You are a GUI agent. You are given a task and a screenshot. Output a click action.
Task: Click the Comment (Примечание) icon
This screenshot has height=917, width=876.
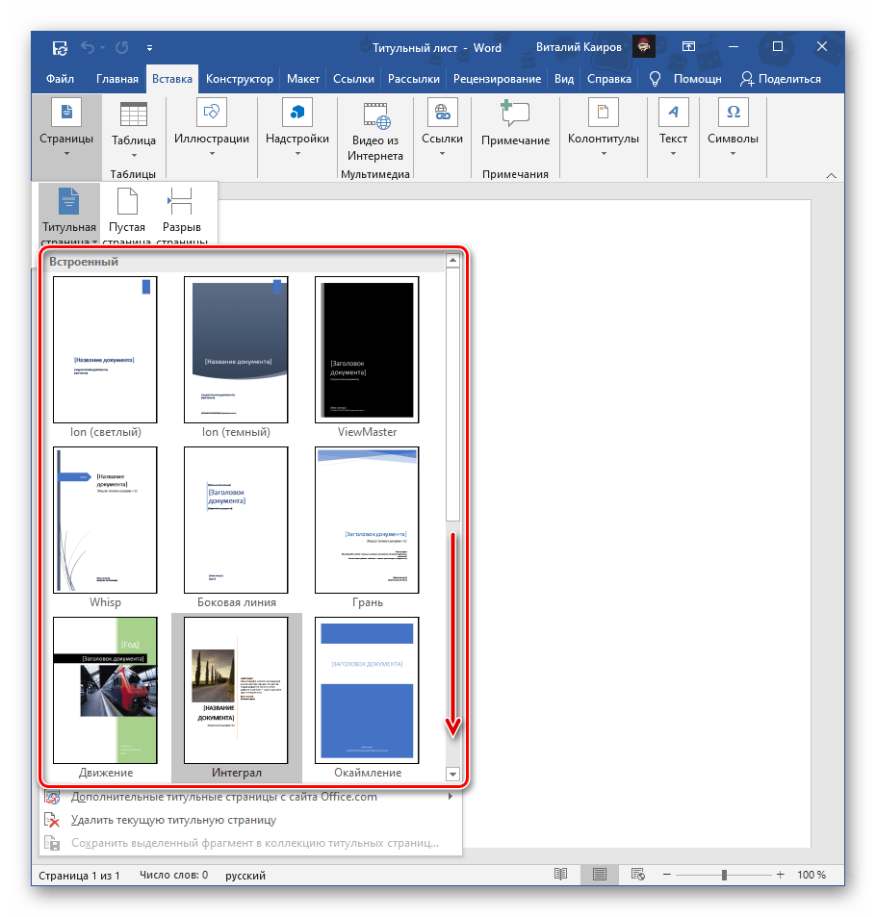[515, 115]
